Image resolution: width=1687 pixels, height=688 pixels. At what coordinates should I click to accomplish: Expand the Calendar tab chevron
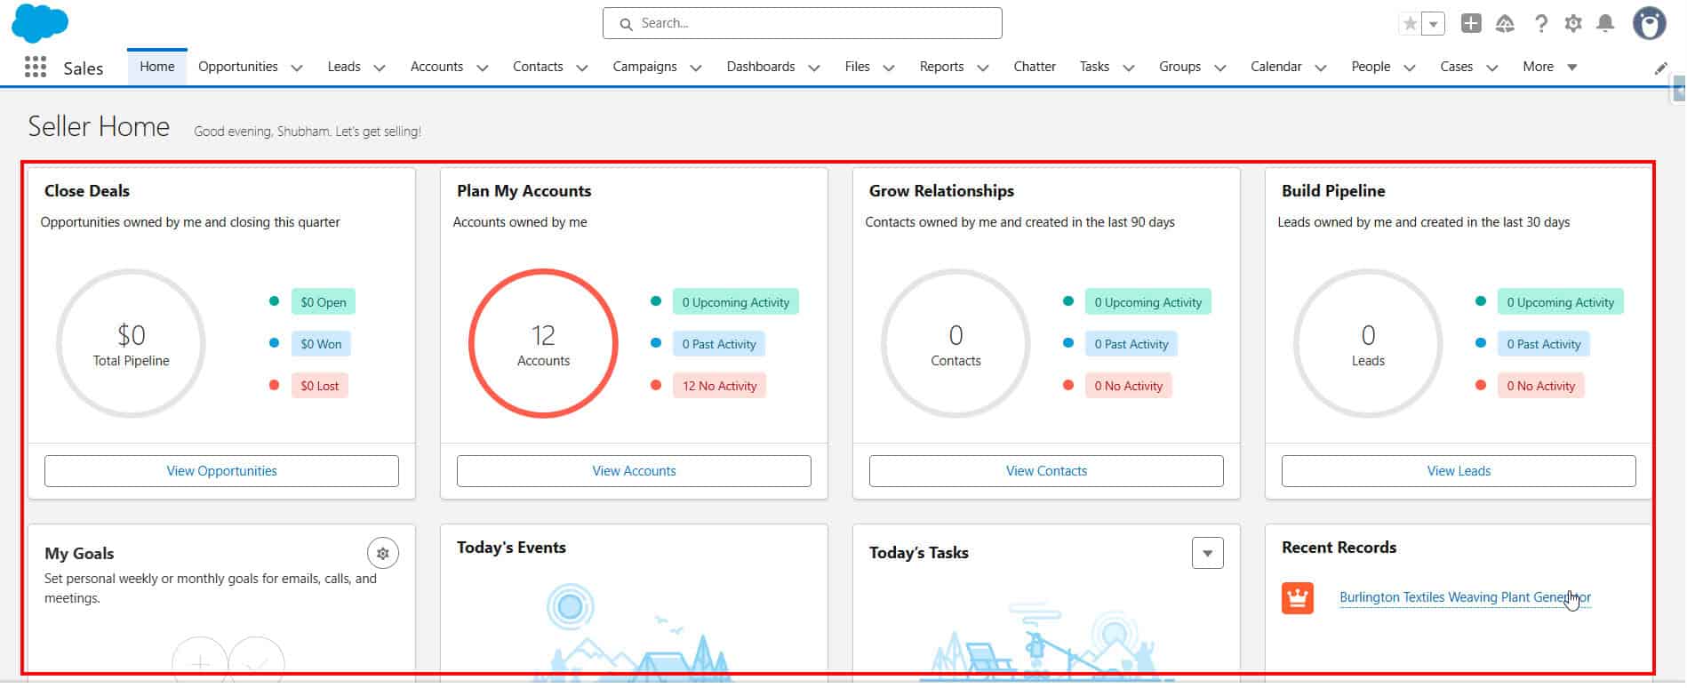pos(1321,68)
